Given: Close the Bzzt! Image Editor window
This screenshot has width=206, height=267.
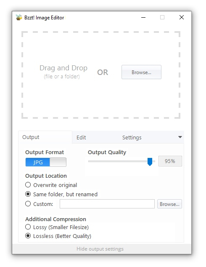Looking at the screenshot, I should click(182, 17).
